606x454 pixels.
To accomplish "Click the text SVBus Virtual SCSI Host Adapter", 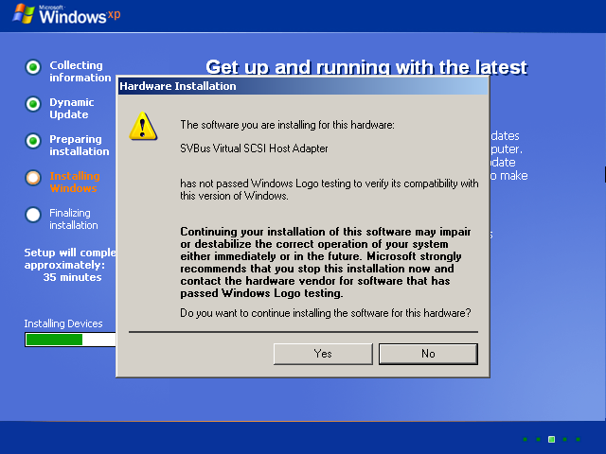I will 254,148.
